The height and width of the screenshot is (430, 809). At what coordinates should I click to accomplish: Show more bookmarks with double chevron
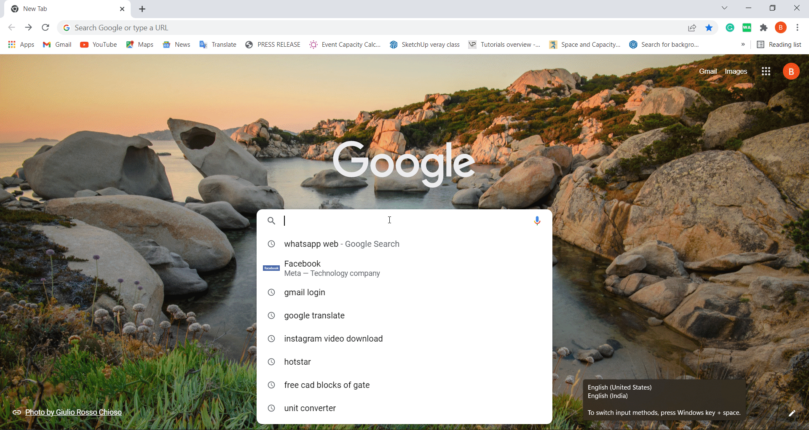(743, 44)
